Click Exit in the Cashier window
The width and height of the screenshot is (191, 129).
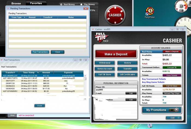coord(174,118)
